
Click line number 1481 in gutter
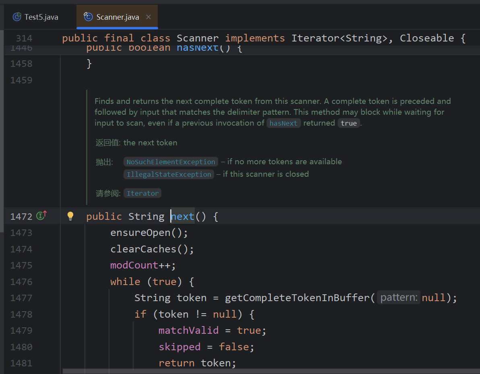[21, 363]
